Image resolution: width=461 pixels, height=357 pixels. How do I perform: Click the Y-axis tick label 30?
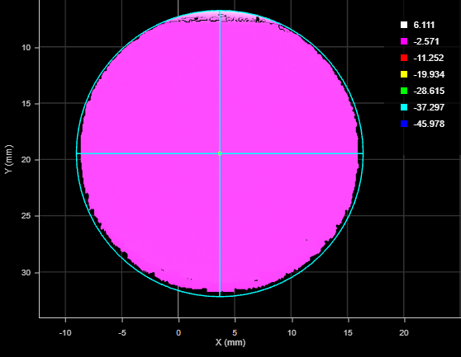(x=26, y=273)
